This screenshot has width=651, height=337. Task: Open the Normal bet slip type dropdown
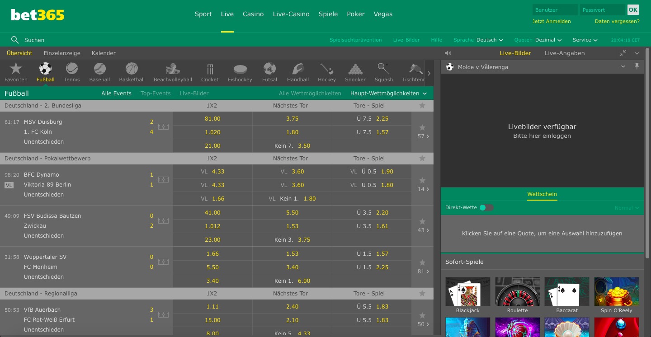(627, 208)
